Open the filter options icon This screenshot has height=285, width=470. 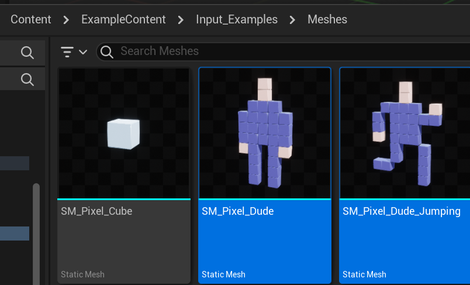coord(67,52)
